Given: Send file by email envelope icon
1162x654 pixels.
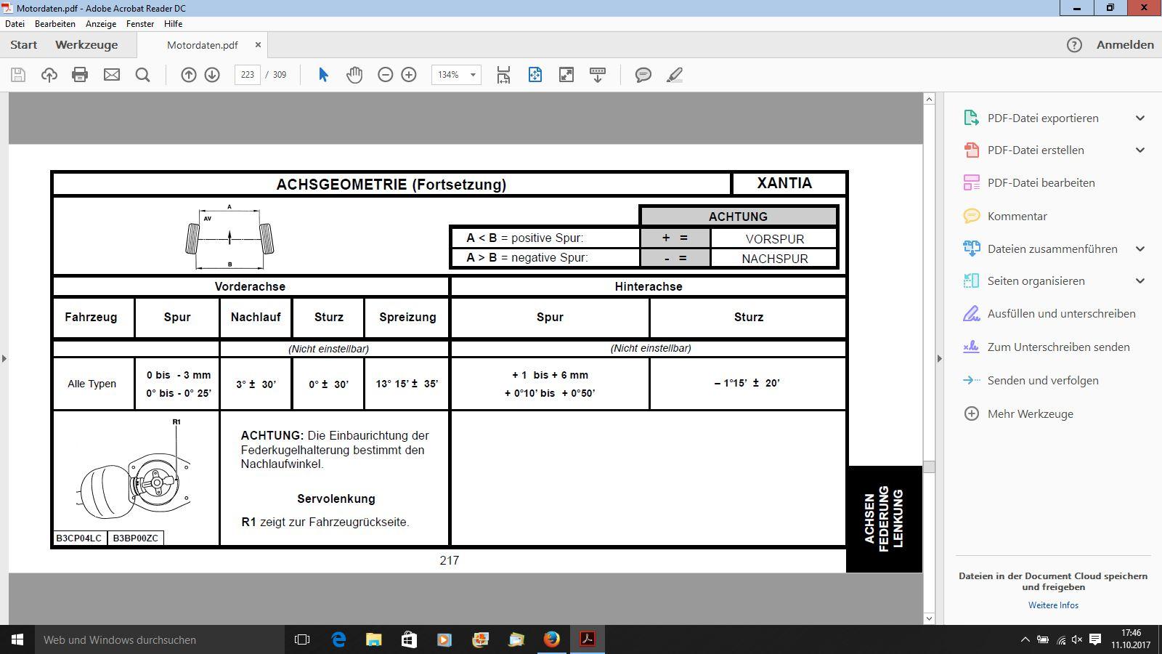Looking at the screenshot, I should [x=111, y=75].
